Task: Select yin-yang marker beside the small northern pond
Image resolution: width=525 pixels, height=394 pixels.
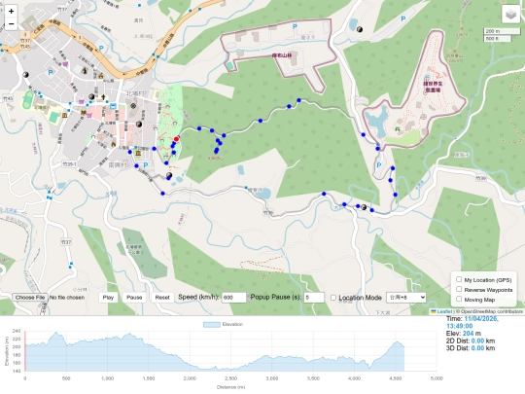Action: pyautogui.click(x=360, y=29)
